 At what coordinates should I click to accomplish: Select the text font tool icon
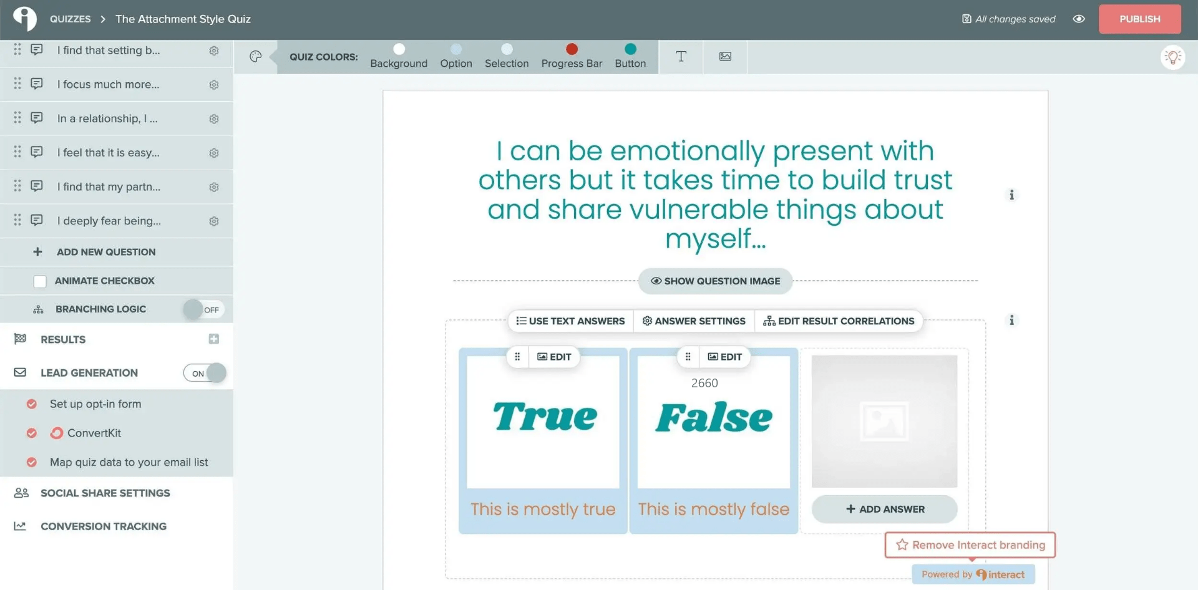pos(681,57)
